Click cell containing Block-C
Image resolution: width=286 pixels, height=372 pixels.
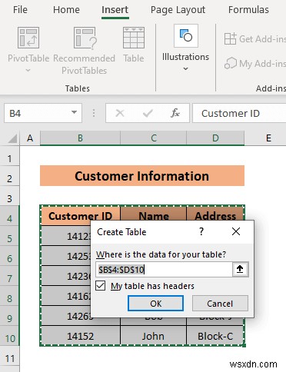[215, 336]
